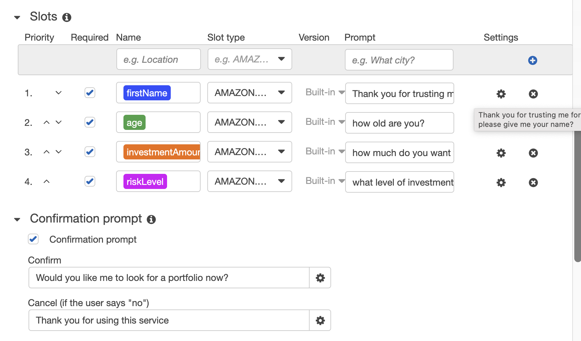Move the riskLevel slot up
581x341 pixels.
click(47, 181)
